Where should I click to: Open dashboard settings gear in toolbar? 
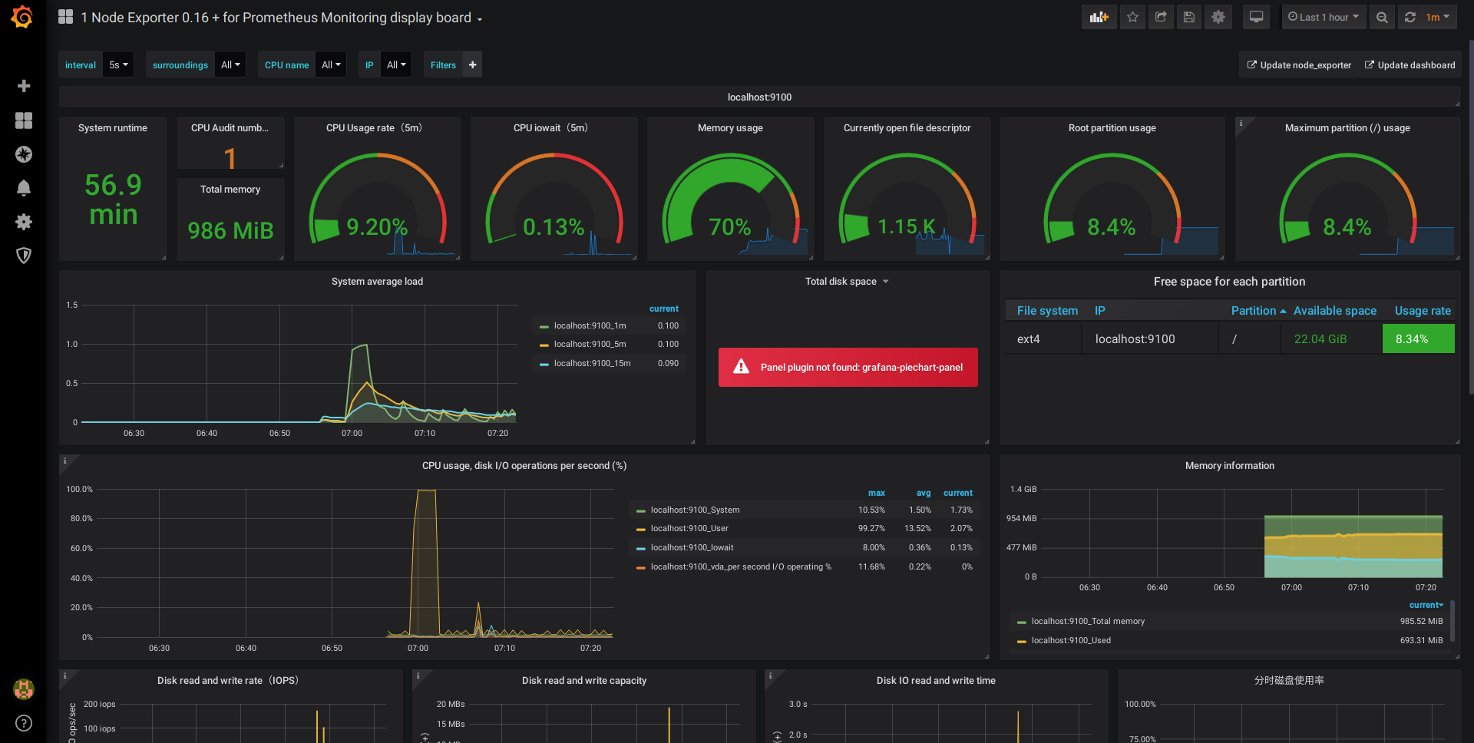pyautogui.click(x=1218, y=17)
